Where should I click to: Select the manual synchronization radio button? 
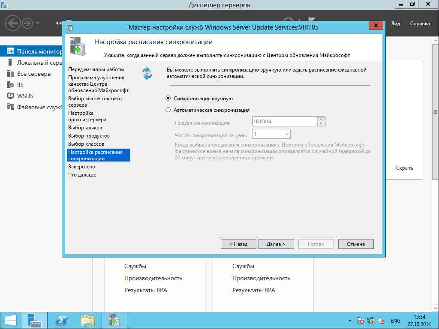pos(168,99)
